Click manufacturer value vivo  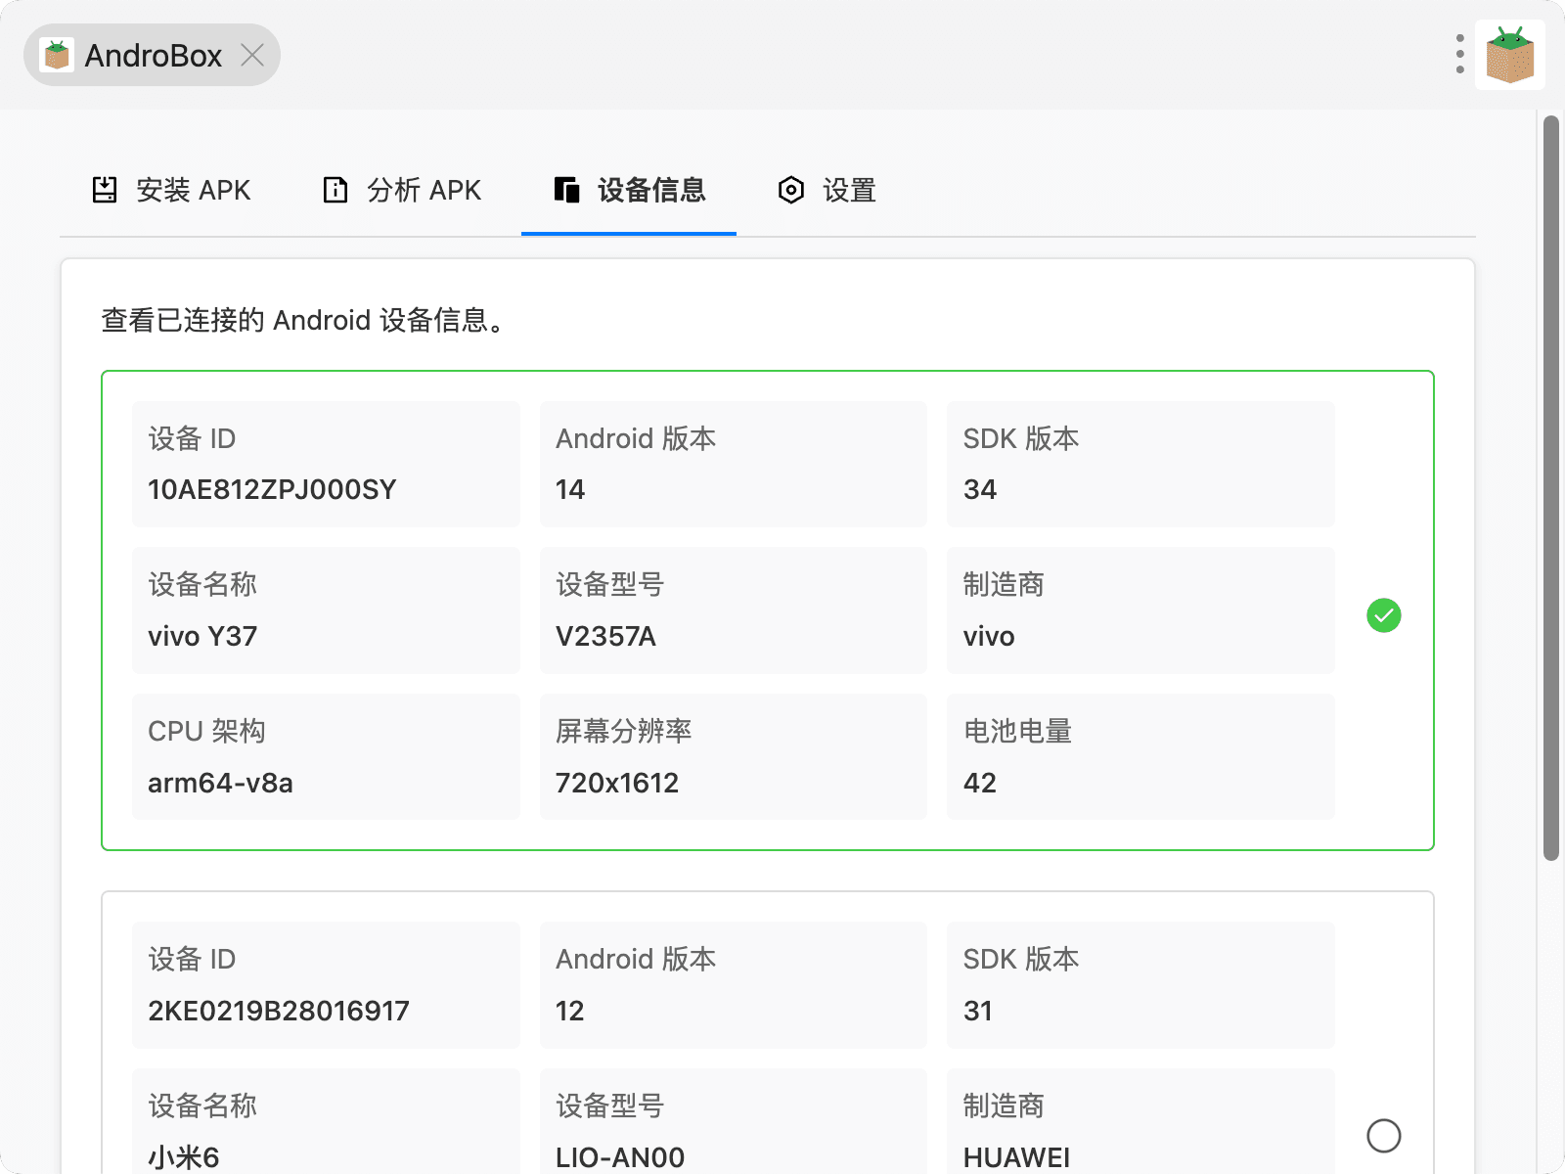point(989,636)
